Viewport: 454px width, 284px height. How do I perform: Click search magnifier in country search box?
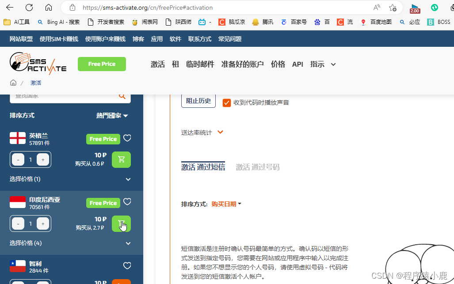coord(122,96)
